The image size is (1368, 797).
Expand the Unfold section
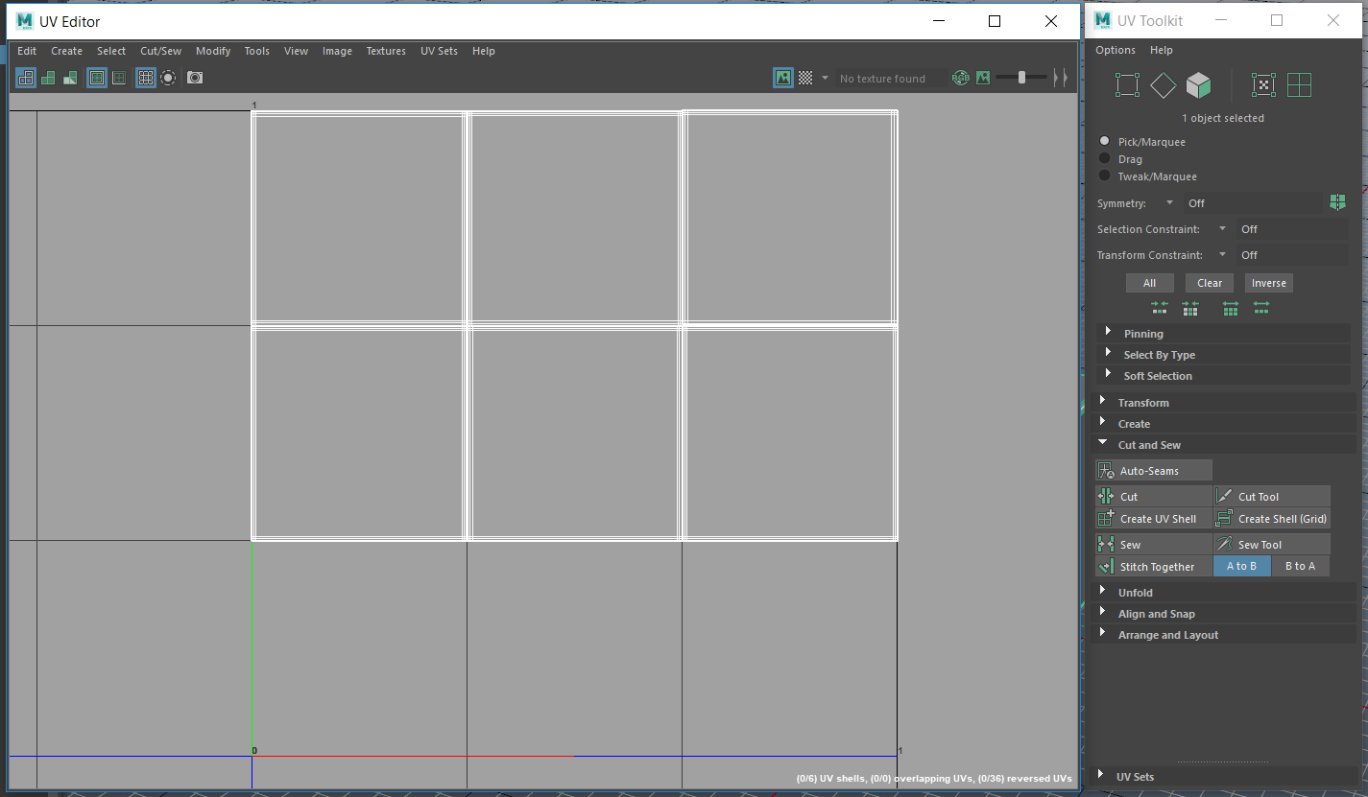(x=1223, y=592)
